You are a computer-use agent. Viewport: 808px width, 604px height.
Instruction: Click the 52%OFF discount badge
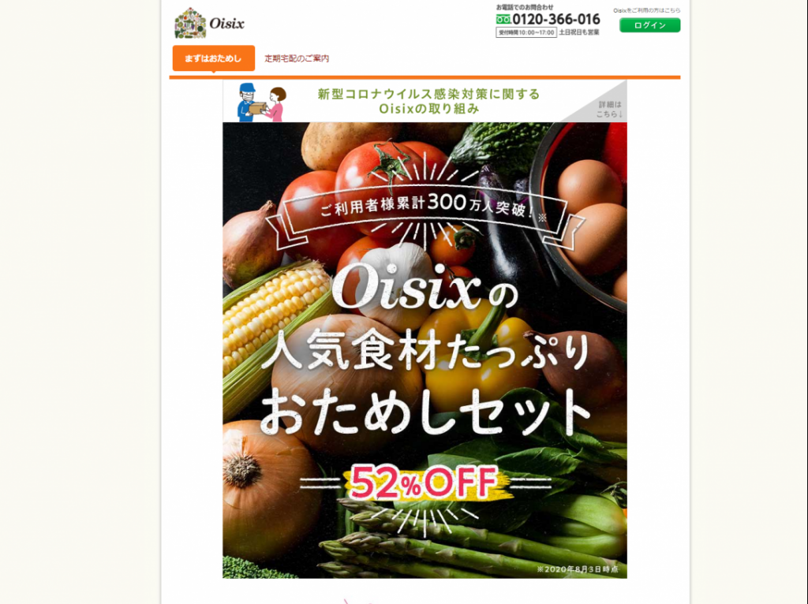pos(425,483)
